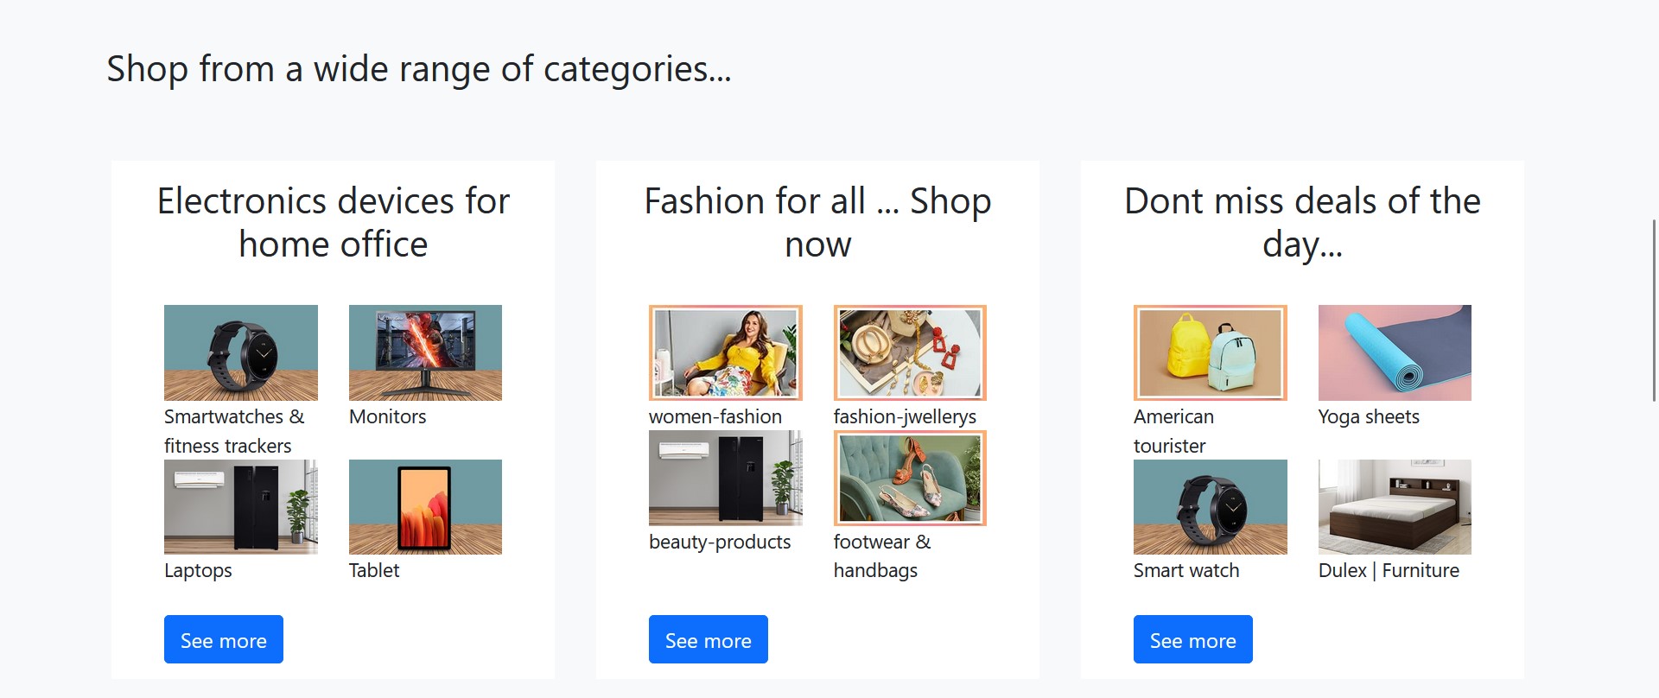1659x698 pixels.
Task: Choose the Tablet product thumbnail
Action: point(425,507)
